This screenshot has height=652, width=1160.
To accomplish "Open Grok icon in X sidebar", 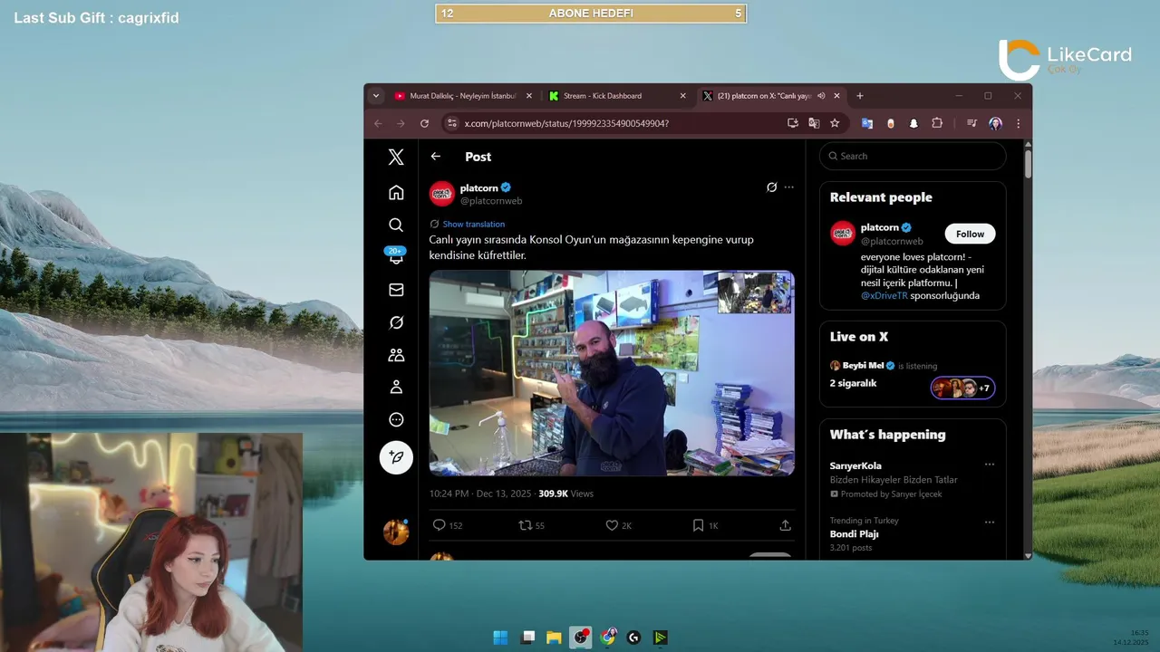I will coord(396,322).
